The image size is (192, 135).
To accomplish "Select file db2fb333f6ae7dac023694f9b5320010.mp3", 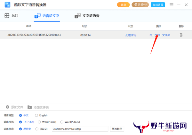I will [x=34, y=35].
